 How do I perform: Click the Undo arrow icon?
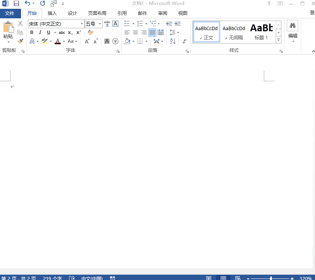coord(27,3)
